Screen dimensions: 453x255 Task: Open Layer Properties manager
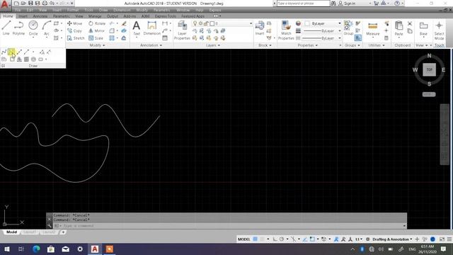(x=182, y=30)
